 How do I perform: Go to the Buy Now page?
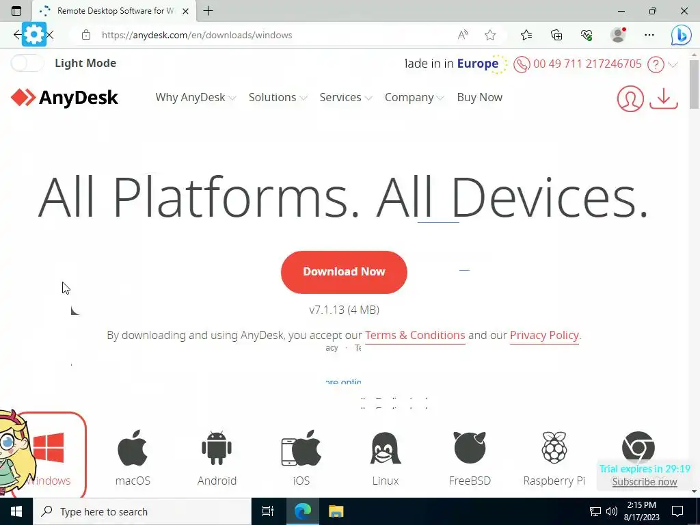[x=479, y=97]
